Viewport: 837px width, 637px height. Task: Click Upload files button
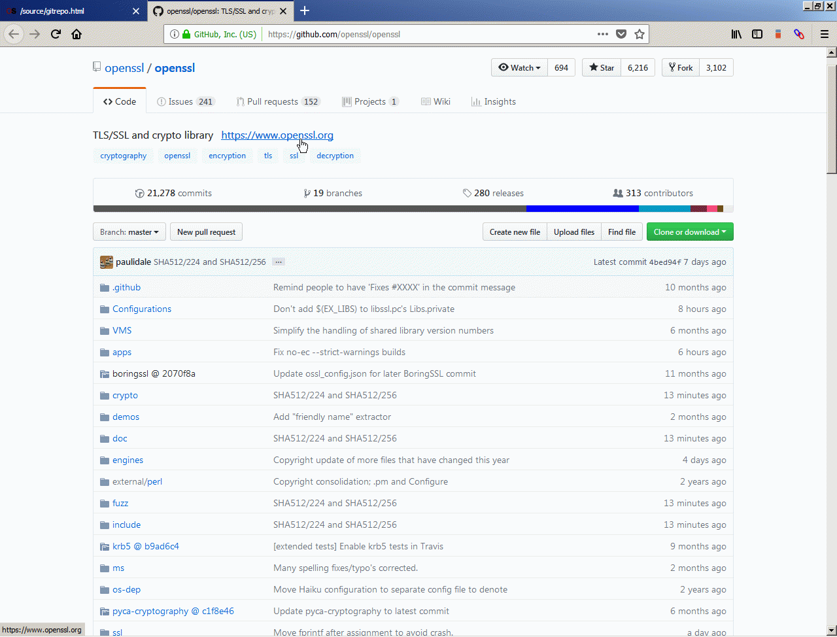pyautogui.click(x=574, y=232)
